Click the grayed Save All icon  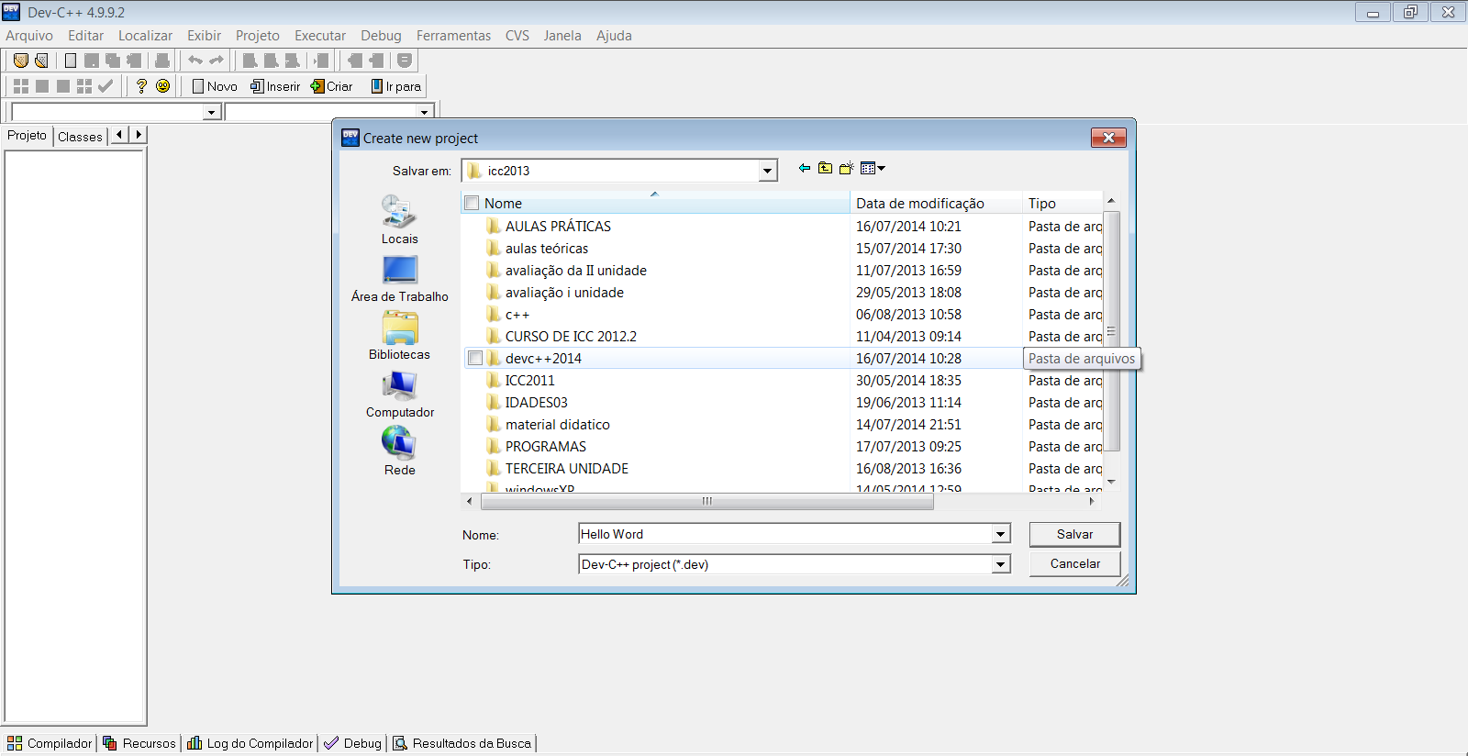coord(113,61)
